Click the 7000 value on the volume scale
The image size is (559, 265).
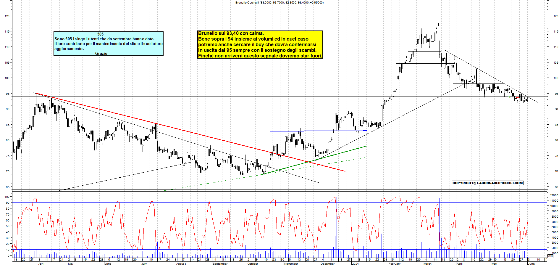tap(555, 222)
